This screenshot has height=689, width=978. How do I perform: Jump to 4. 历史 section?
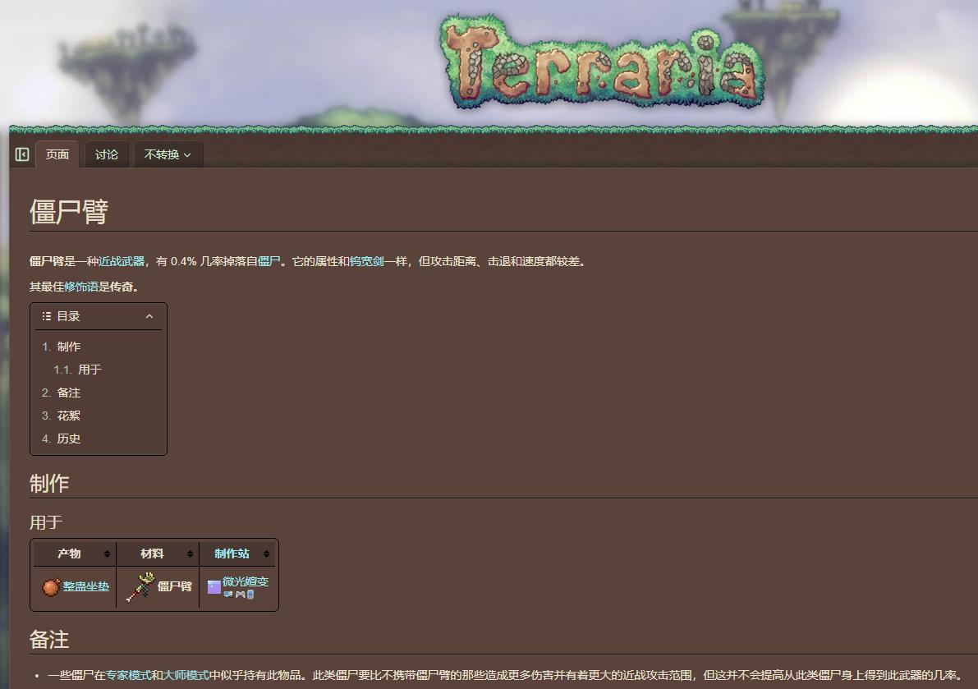pos(61,439)
